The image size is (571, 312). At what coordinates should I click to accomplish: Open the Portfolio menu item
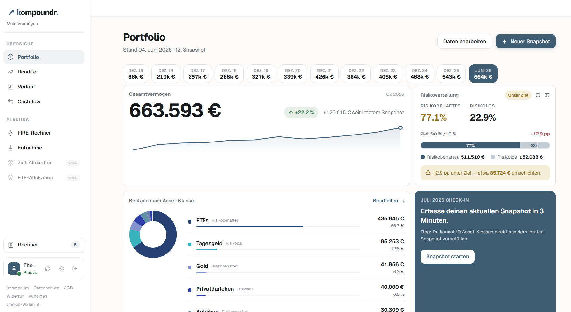44,57
